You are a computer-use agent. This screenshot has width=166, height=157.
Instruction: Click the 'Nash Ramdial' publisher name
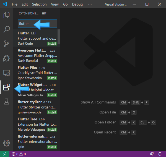click(28, 61)
